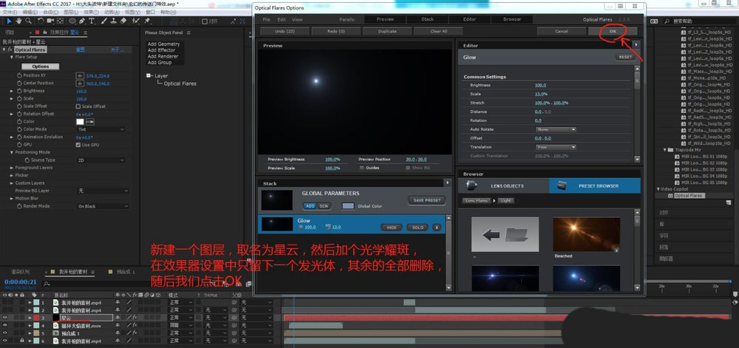The width and height of the screenshot is (739, 348).
Task: Enable the Guides checkbox in Preview
Action: coord(361,167)
